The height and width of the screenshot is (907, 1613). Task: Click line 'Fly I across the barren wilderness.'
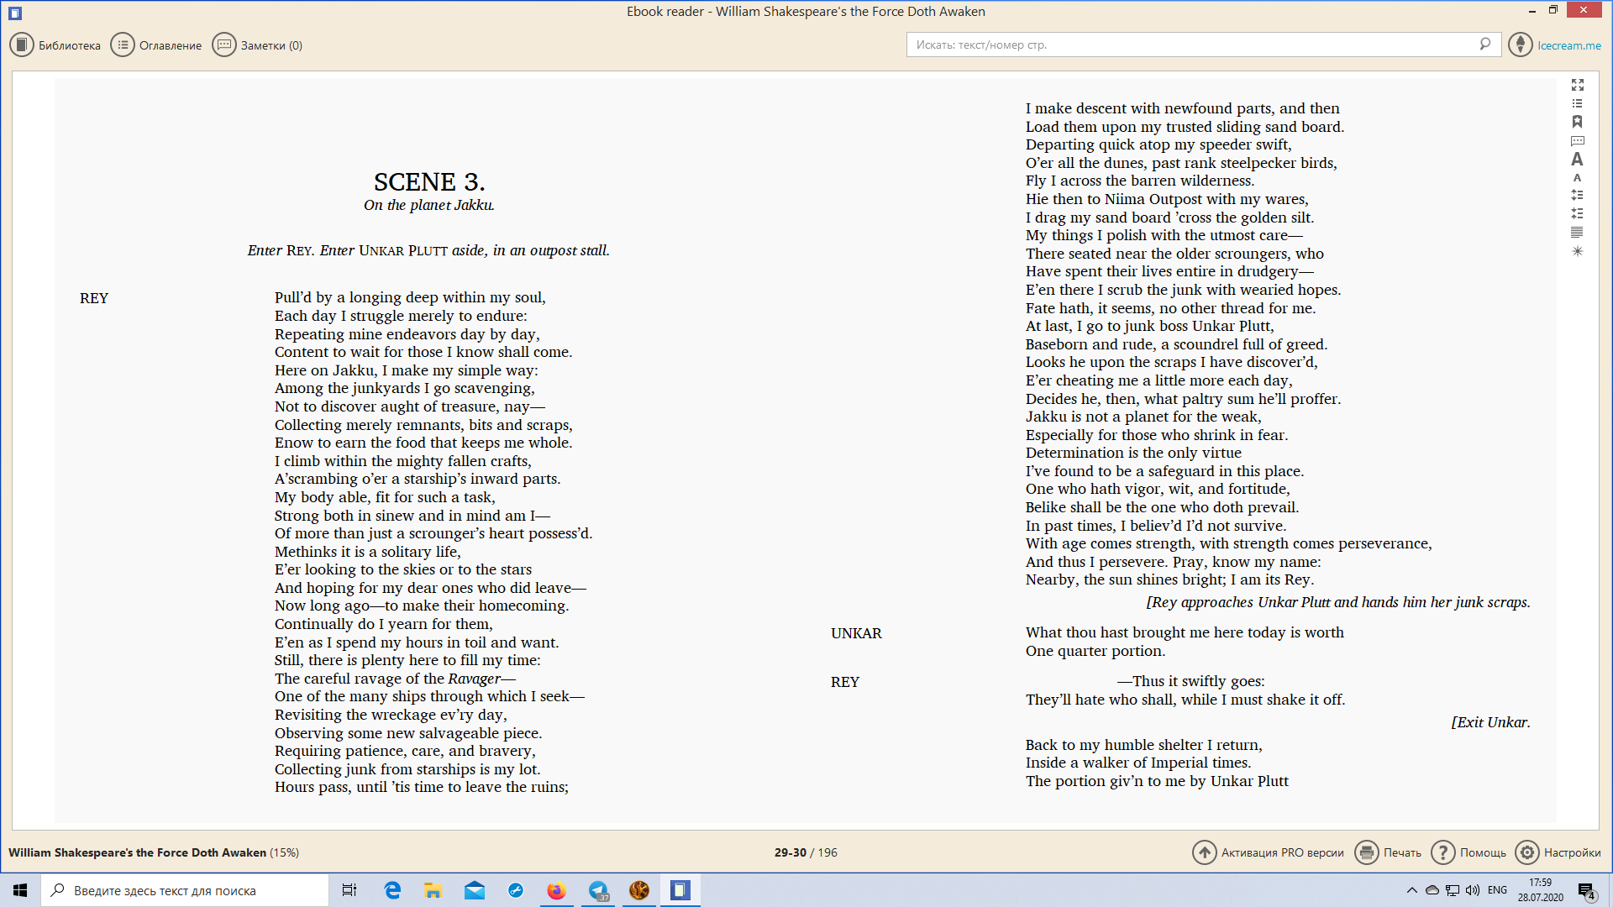point(1140,181)
